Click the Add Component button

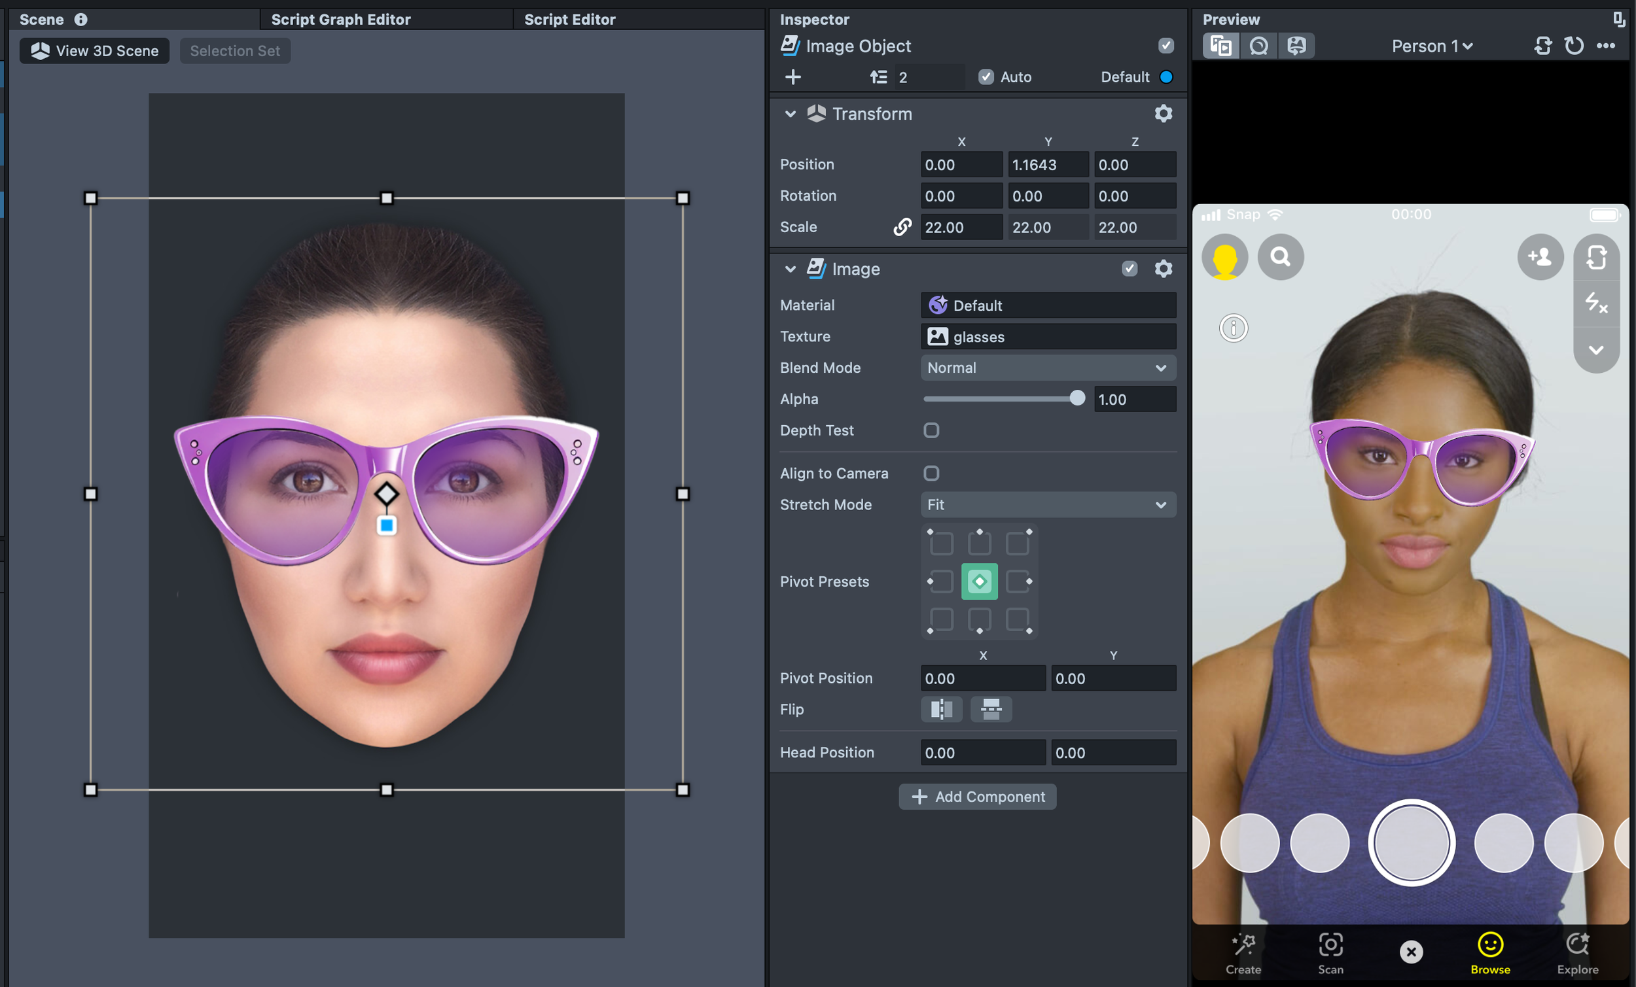976,797
